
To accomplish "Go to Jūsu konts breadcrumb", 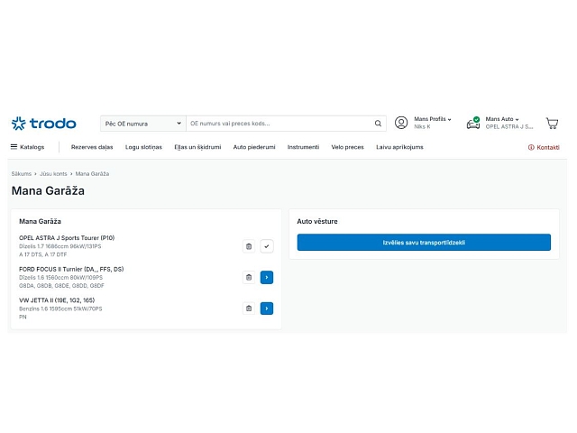I will pyautogui.click(x=53, y=174).
